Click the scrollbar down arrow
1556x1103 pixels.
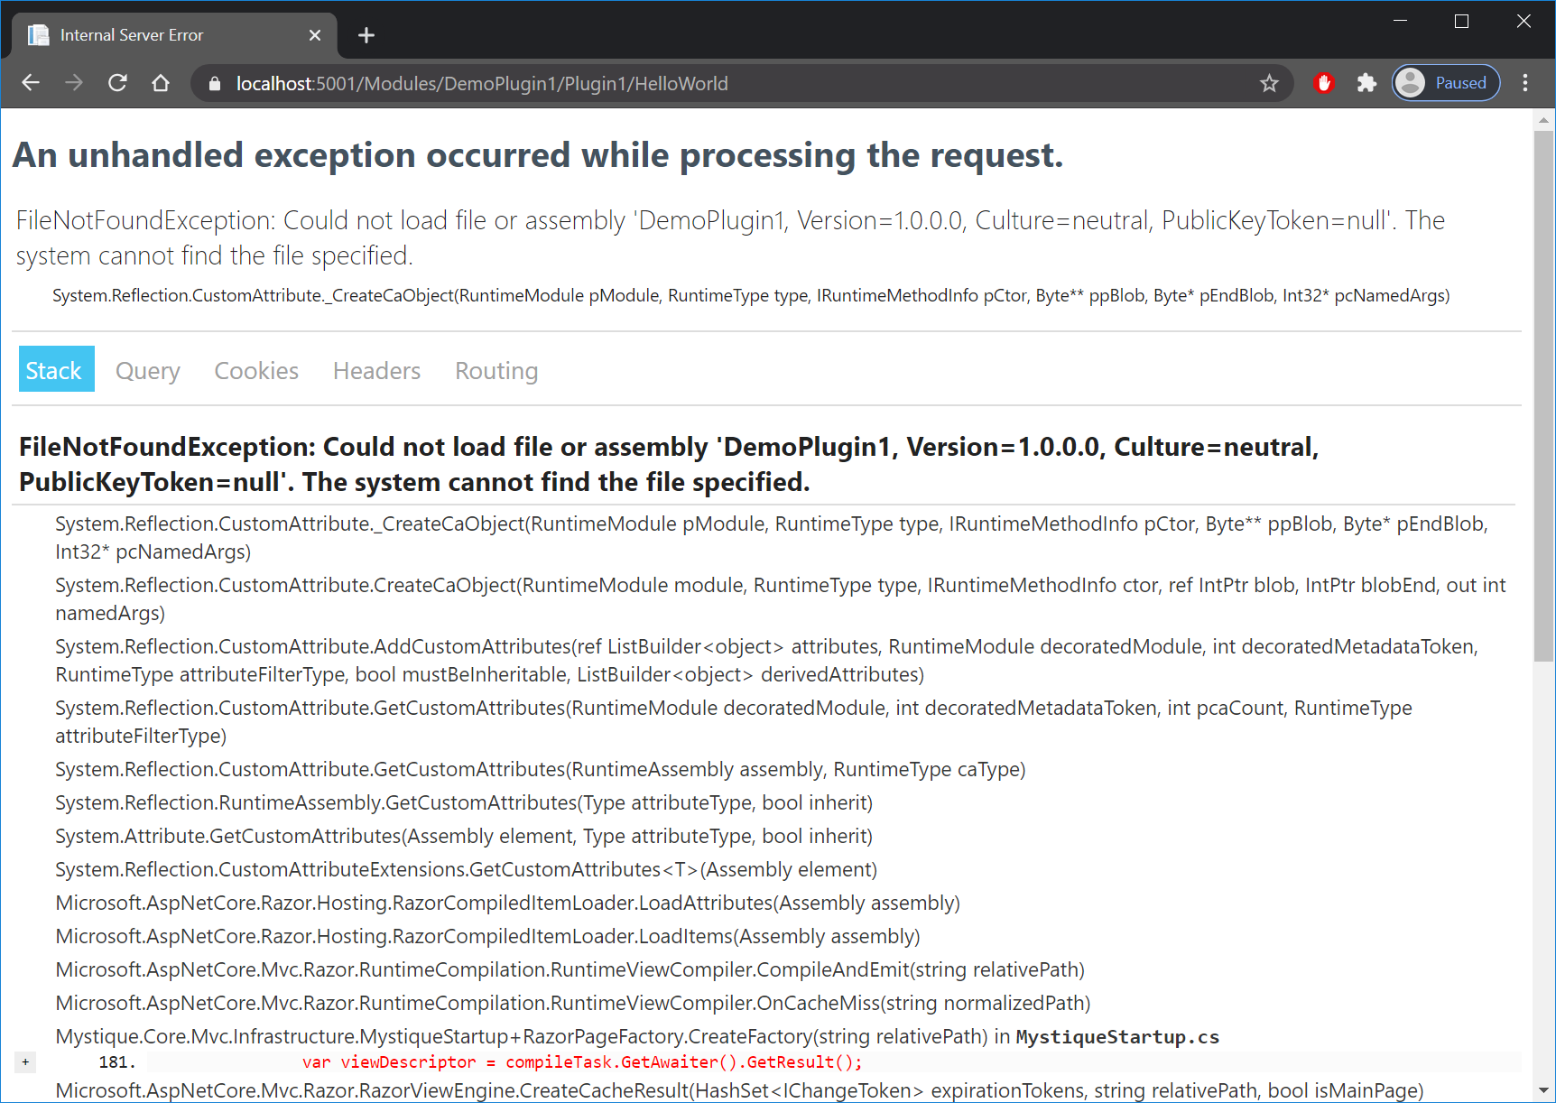click(x=1543, y=1090)
